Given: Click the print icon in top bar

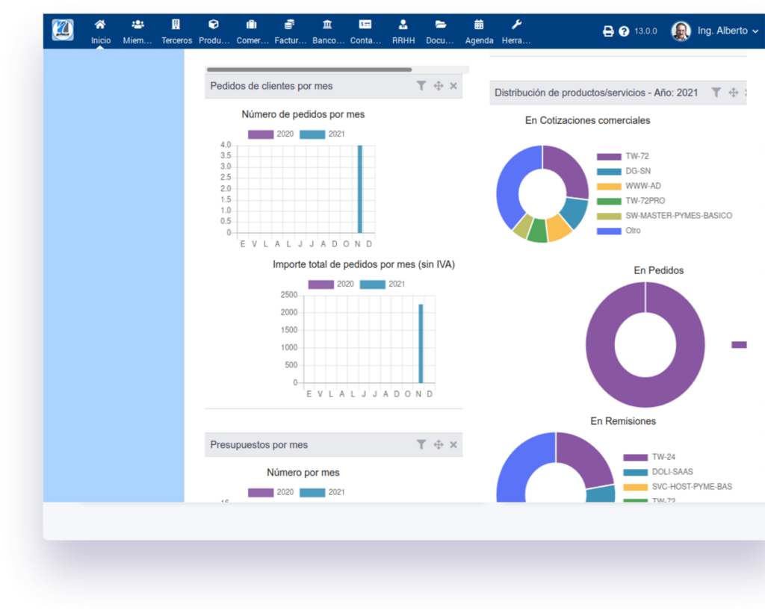Looking at the screenshot, I should click(x=608, y=31).
